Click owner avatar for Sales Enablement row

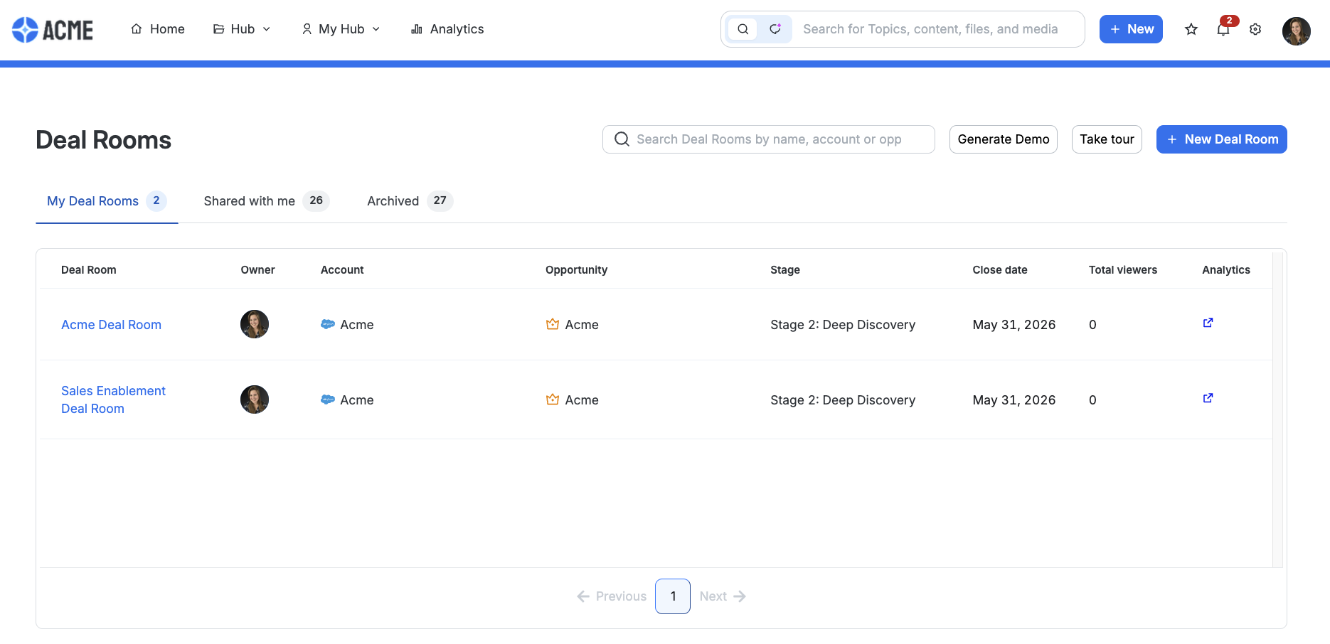point(255,399)
